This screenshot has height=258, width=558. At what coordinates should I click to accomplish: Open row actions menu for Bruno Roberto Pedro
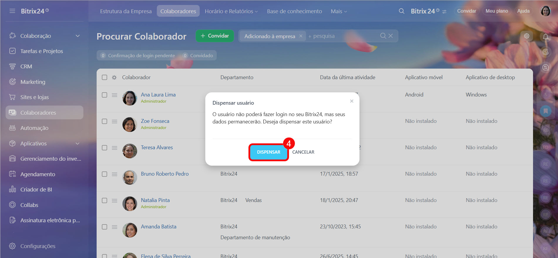coord(115,174)
